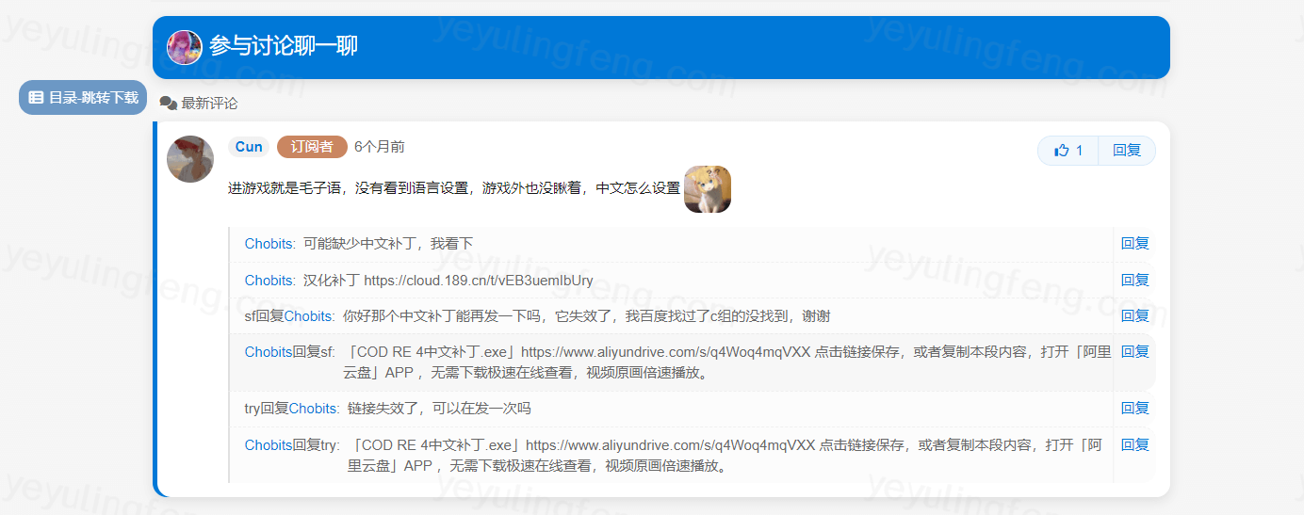Click the avatar in the 参与讨论聊一聊 header
This screenshot has width=1304, height=515.
click(185, 47)
